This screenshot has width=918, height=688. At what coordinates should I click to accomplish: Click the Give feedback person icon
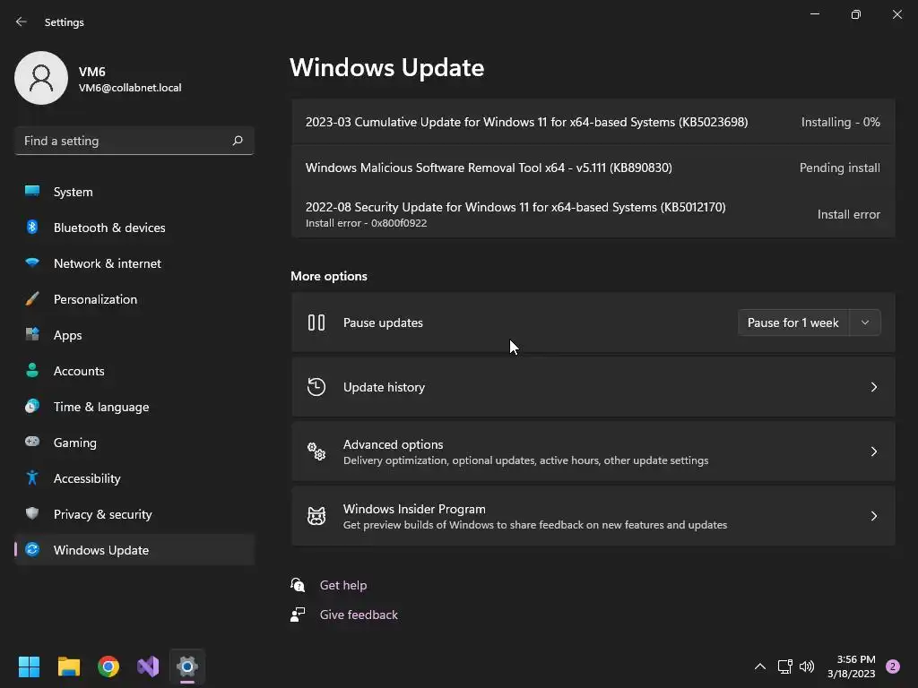pos(298,615)
